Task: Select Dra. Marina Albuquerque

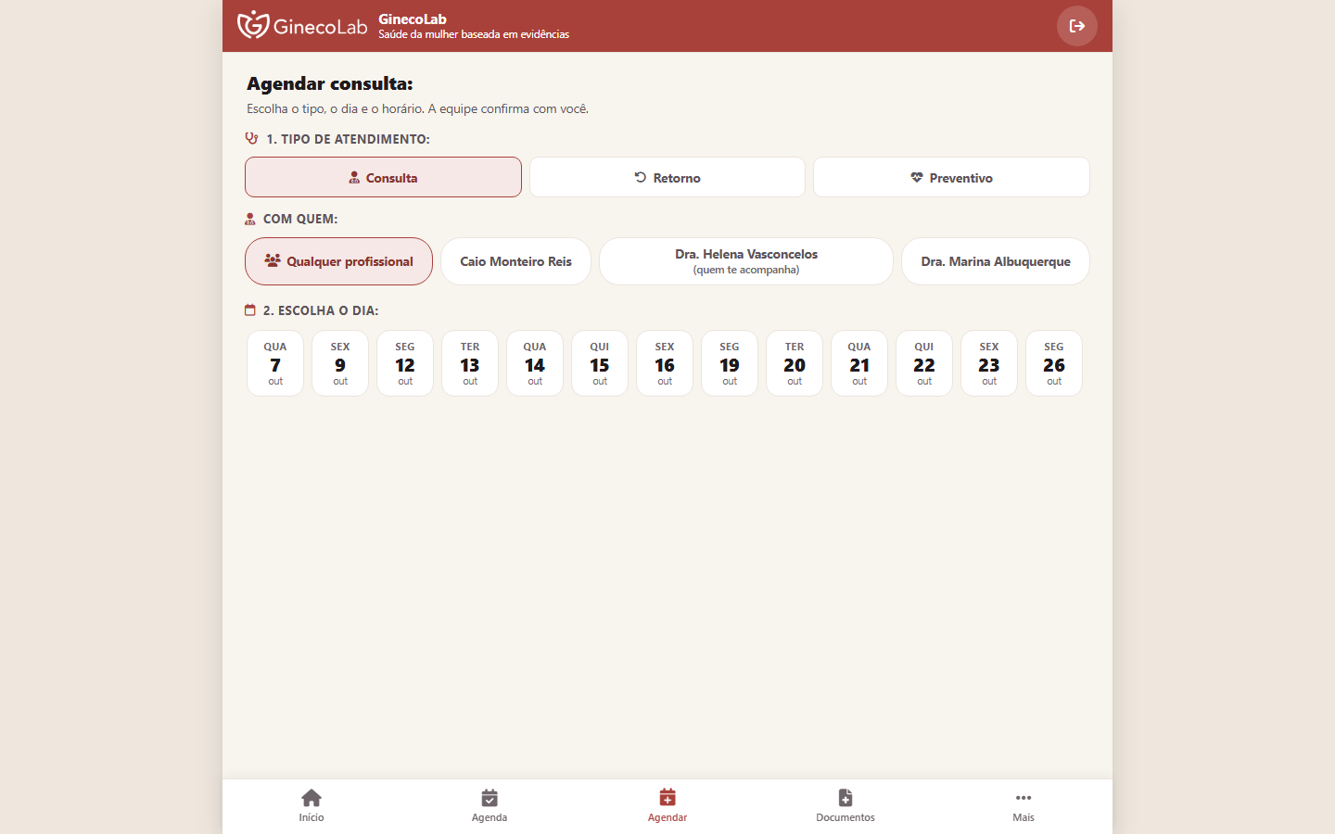Action: [x=996, y=261]
